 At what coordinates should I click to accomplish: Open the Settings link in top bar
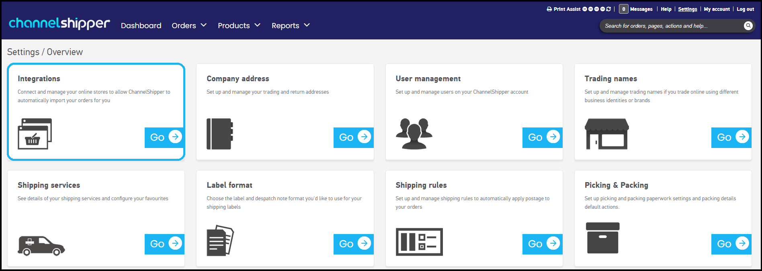(688, 9)
